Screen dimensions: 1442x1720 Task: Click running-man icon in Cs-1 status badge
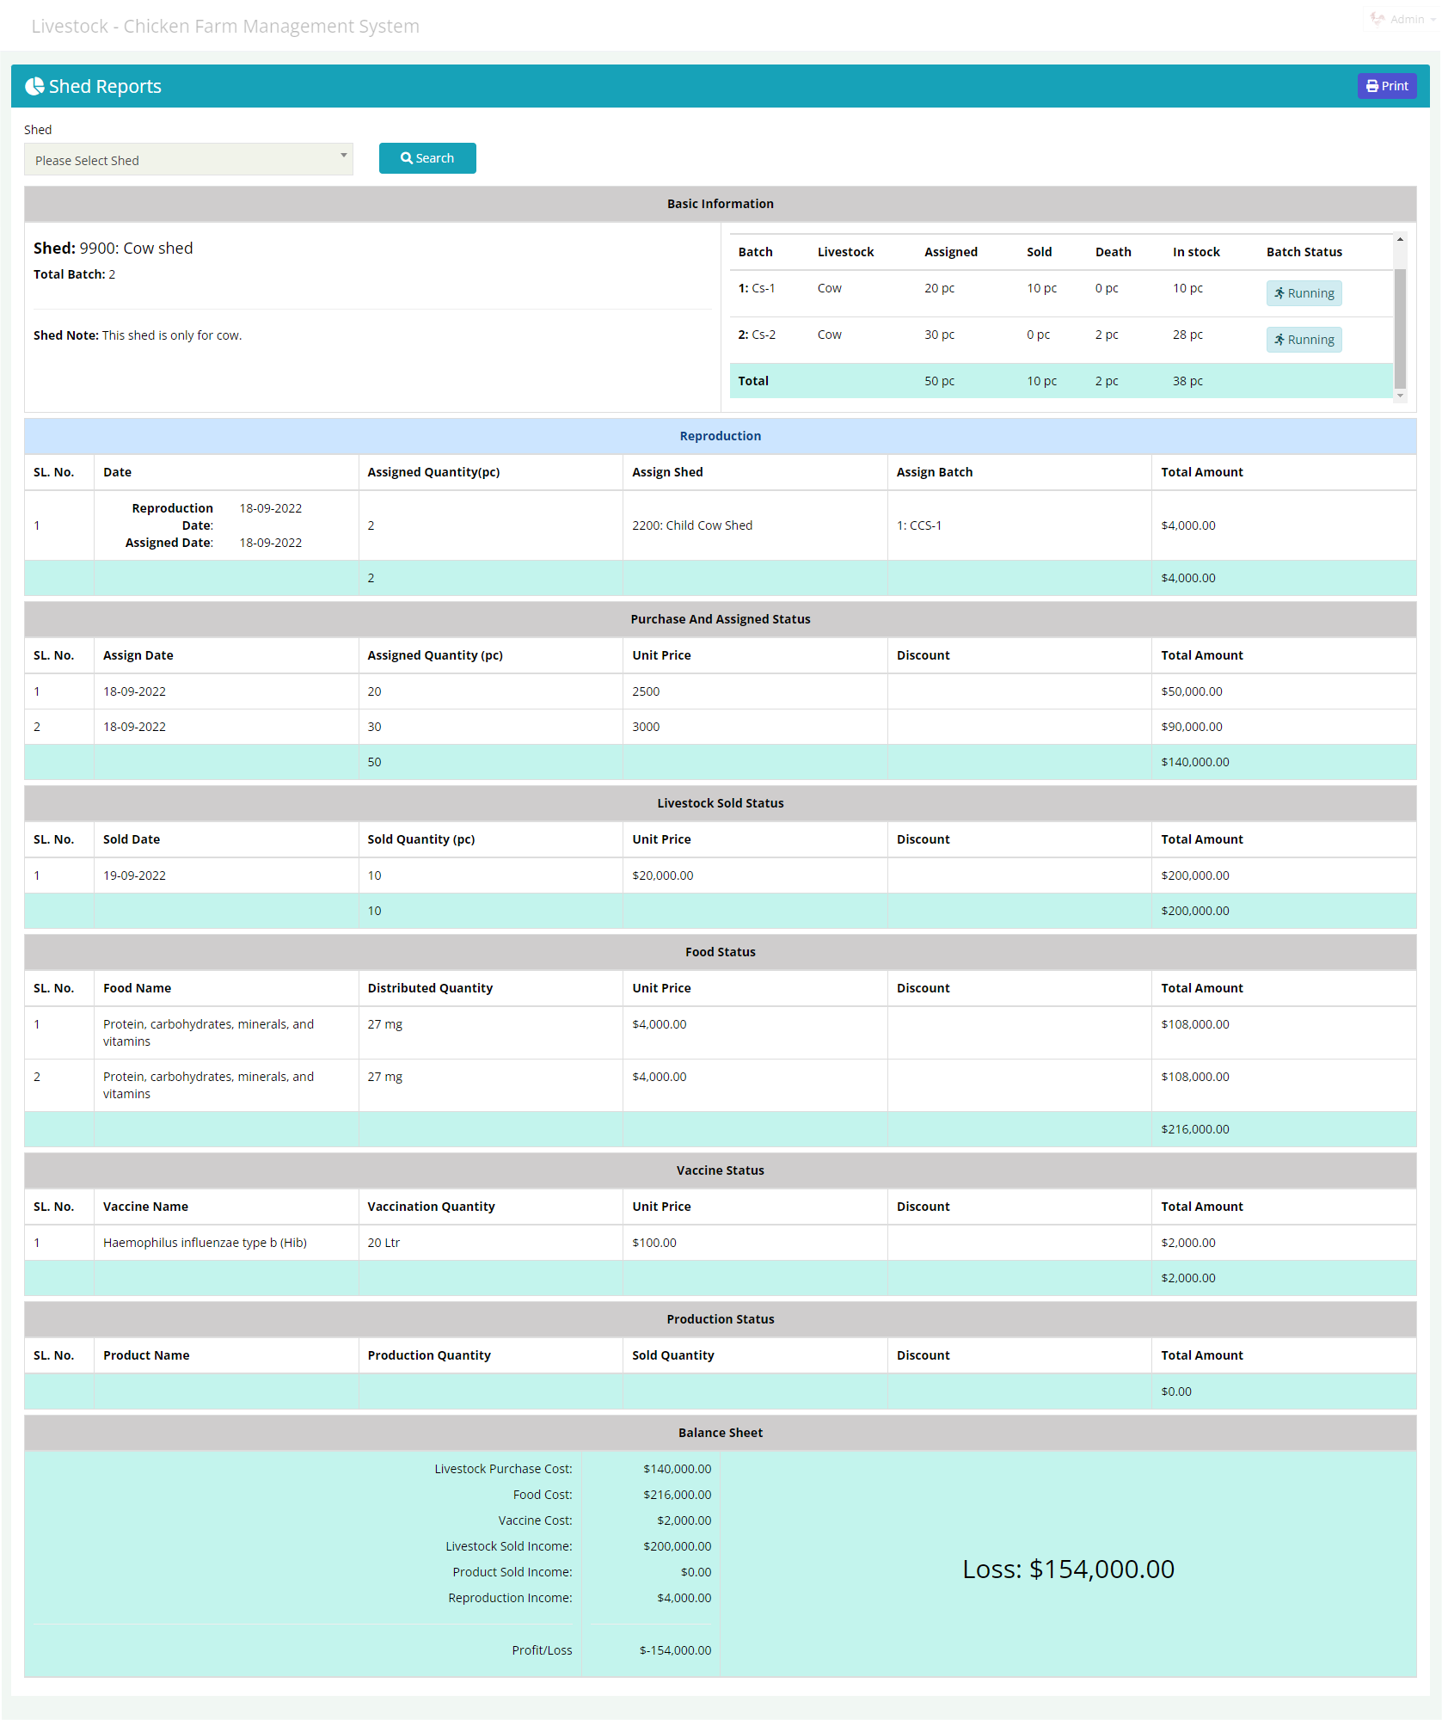1279,293
